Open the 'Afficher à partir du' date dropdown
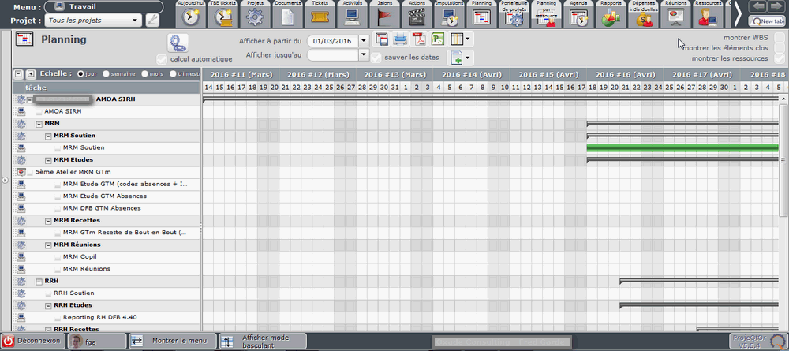Screen dimensions: 789x351 point(363,40)
